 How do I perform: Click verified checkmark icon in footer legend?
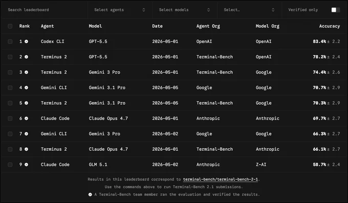tap(90, 195)
